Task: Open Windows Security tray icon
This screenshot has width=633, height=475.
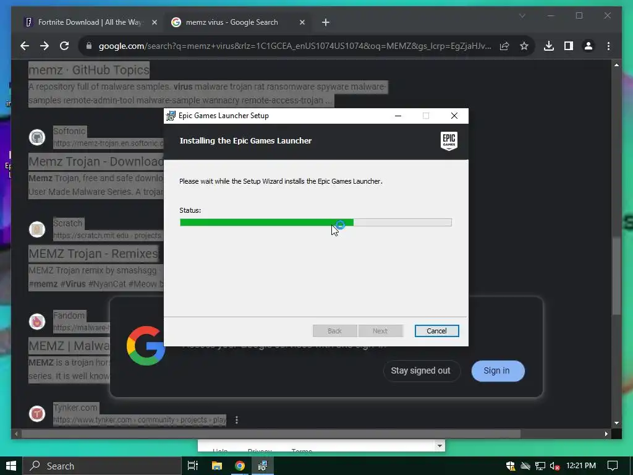Action: coord(510,466)
